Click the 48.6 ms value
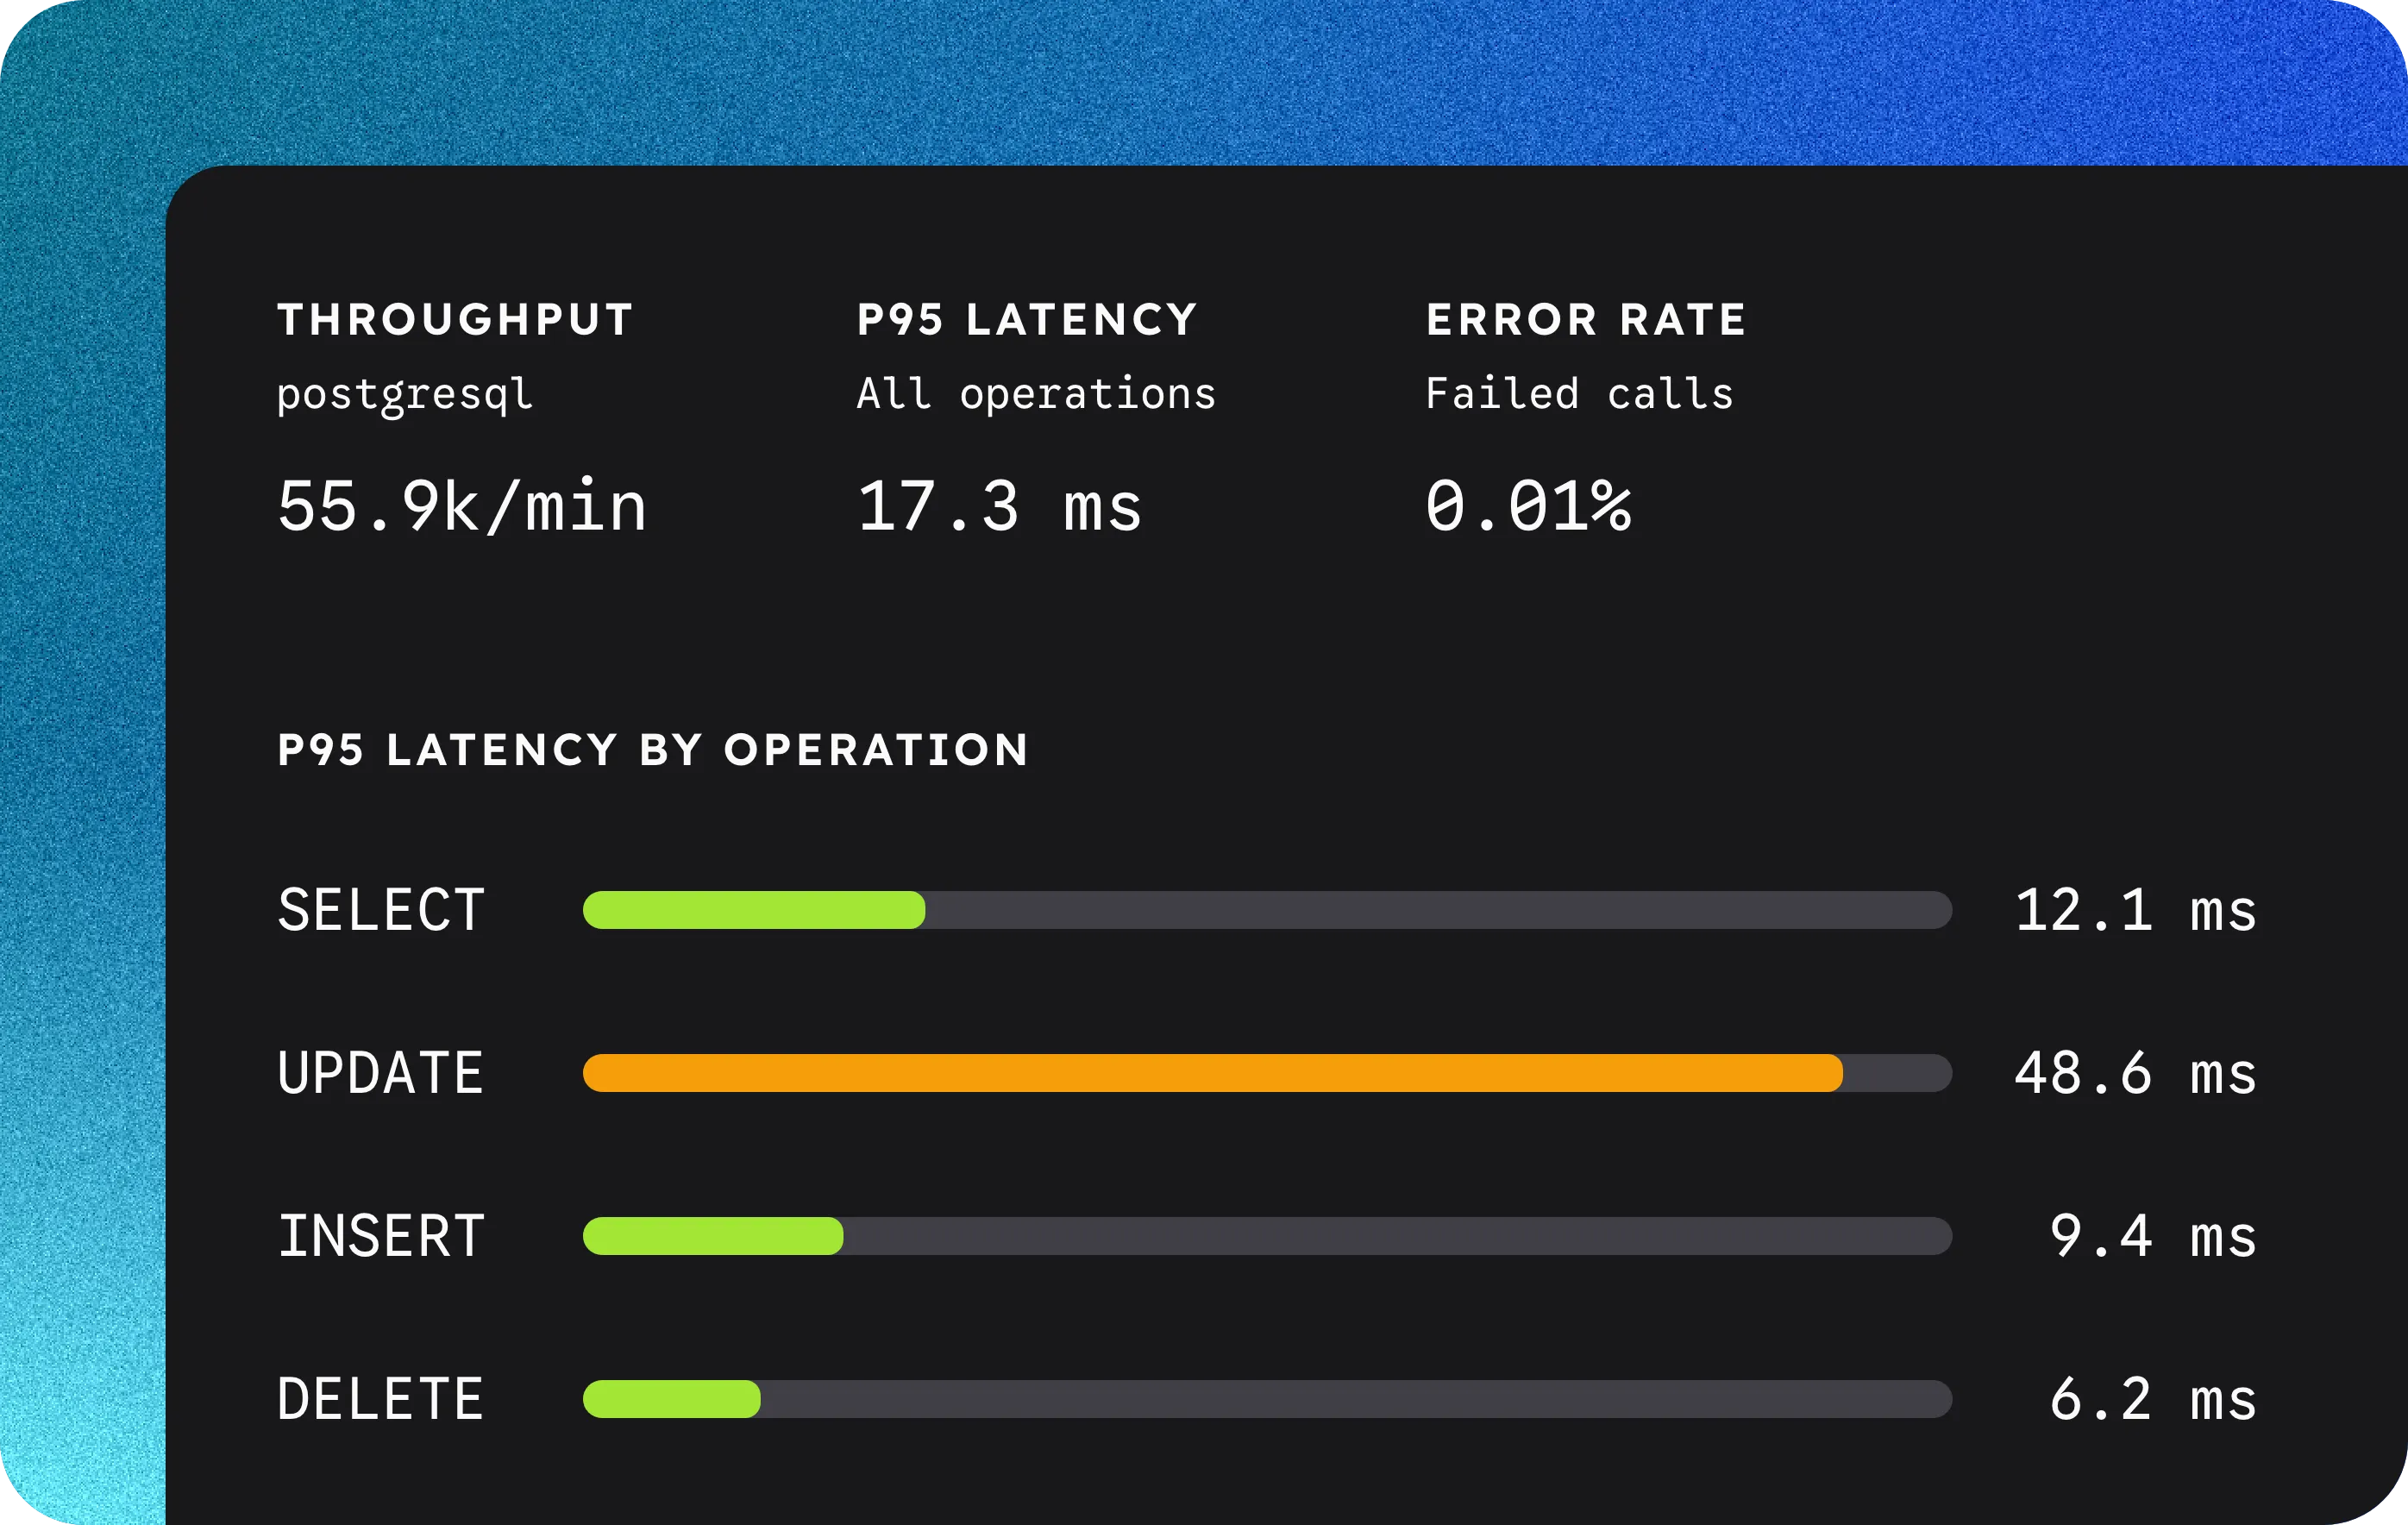 coord(2136,1073)
